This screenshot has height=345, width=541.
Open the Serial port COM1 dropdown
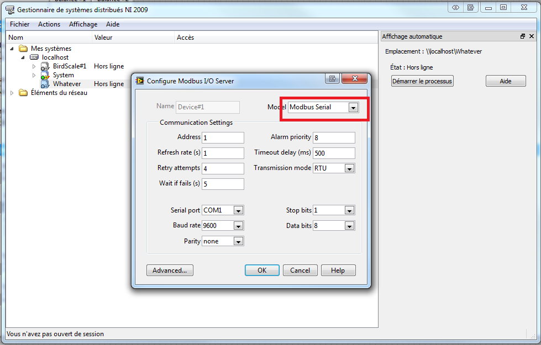point(238,210)
